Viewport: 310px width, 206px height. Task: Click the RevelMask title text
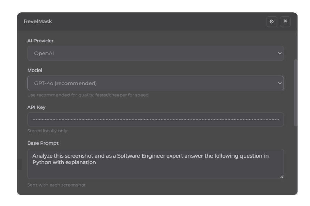pos(38,22)
